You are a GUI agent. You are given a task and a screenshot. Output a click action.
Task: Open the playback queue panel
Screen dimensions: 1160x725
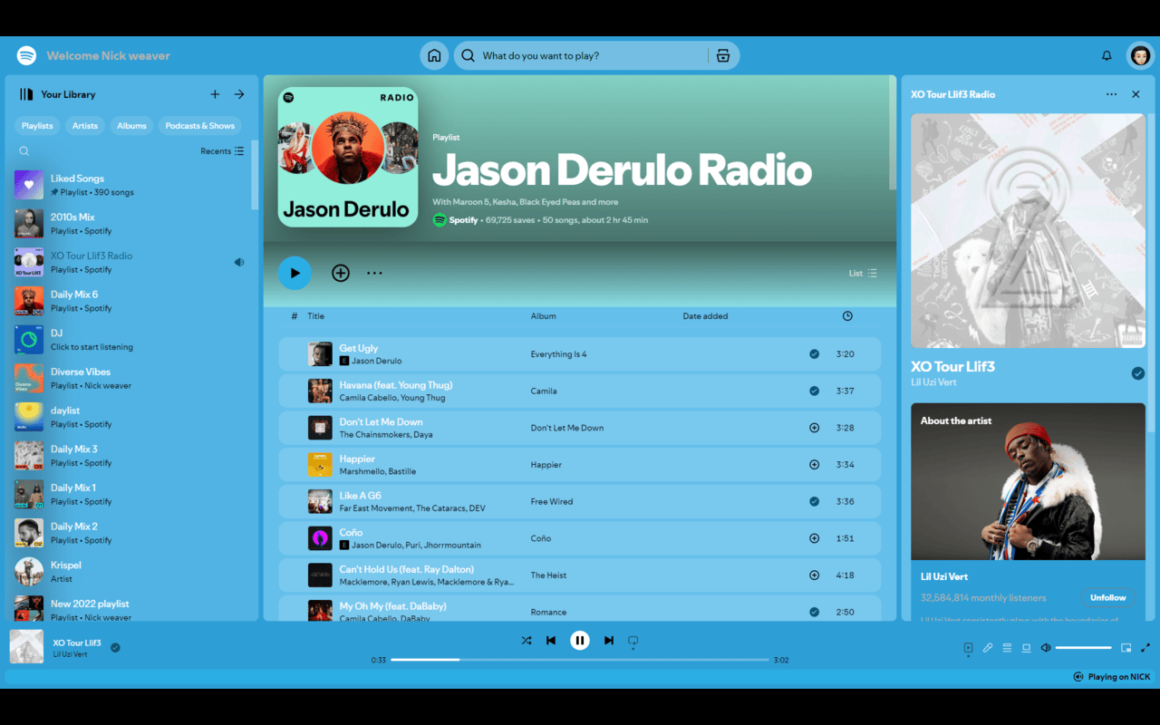pyautogui.click(x=1007, y=645)
